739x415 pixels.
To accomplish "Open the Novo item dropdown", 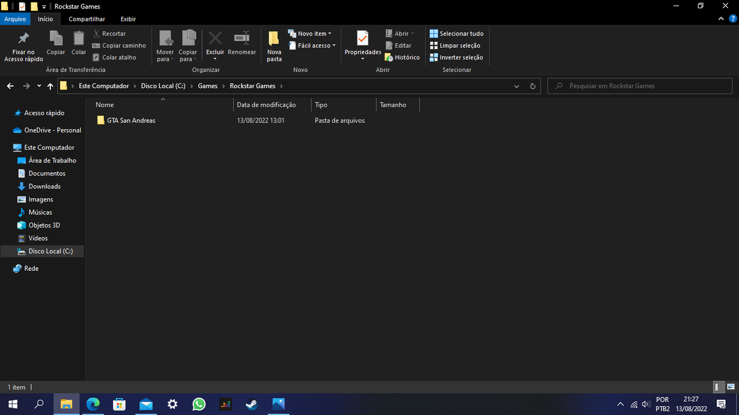I will 310,33.
